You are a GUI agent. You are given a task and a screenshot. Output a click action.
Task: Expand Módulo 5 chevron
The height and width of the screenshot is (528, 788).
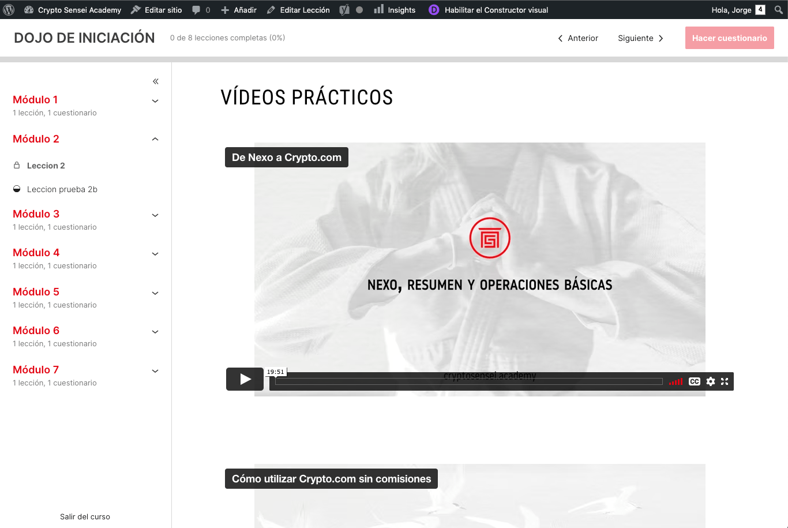(155, 293)
